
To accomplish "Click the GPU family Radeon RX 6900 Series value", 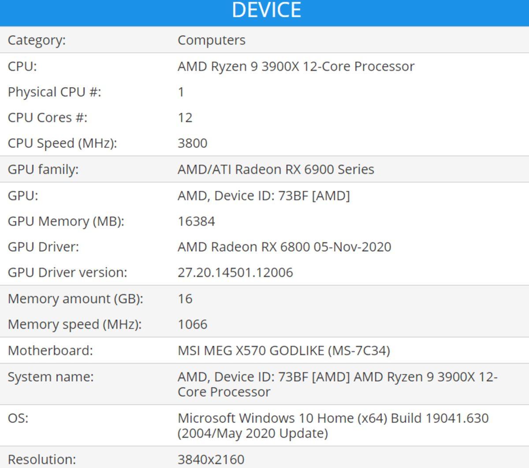I will point(276,170).
